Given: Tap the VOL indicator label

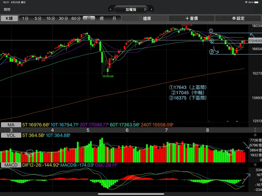Looking at the screenshot, I should point(11,135).
